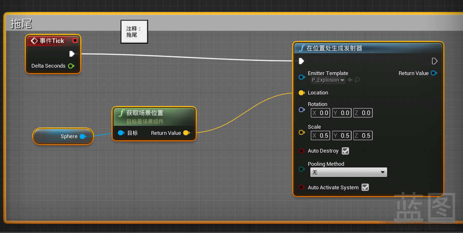Image resolution: width=463 pixels, height=233 pixels.
Task: Click the 拖尾 comment box title
Action: pyautogui.click(x=21, y=24)
